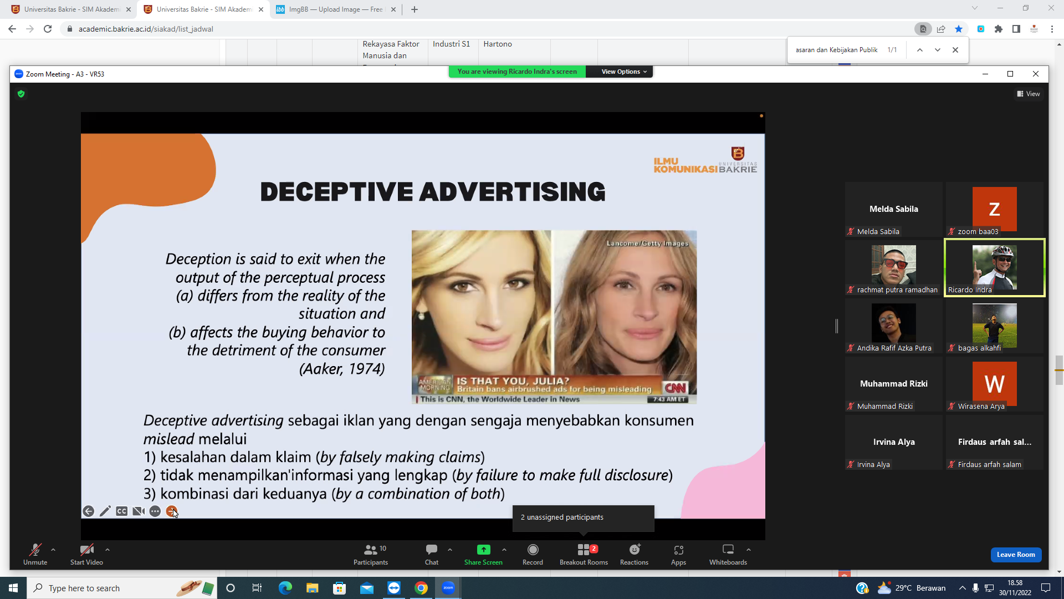The image size is (1064, 599).
Task: Expand audio settings arrow beside Unmute
Action: click(53, 550)
